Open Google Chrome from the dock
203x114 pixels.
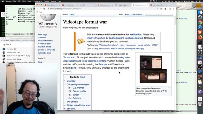pos(200,22)
